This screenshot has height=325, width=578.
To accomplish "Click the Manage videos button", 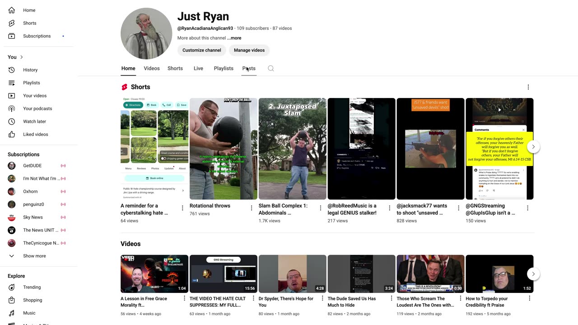I will tap(249, 50).
